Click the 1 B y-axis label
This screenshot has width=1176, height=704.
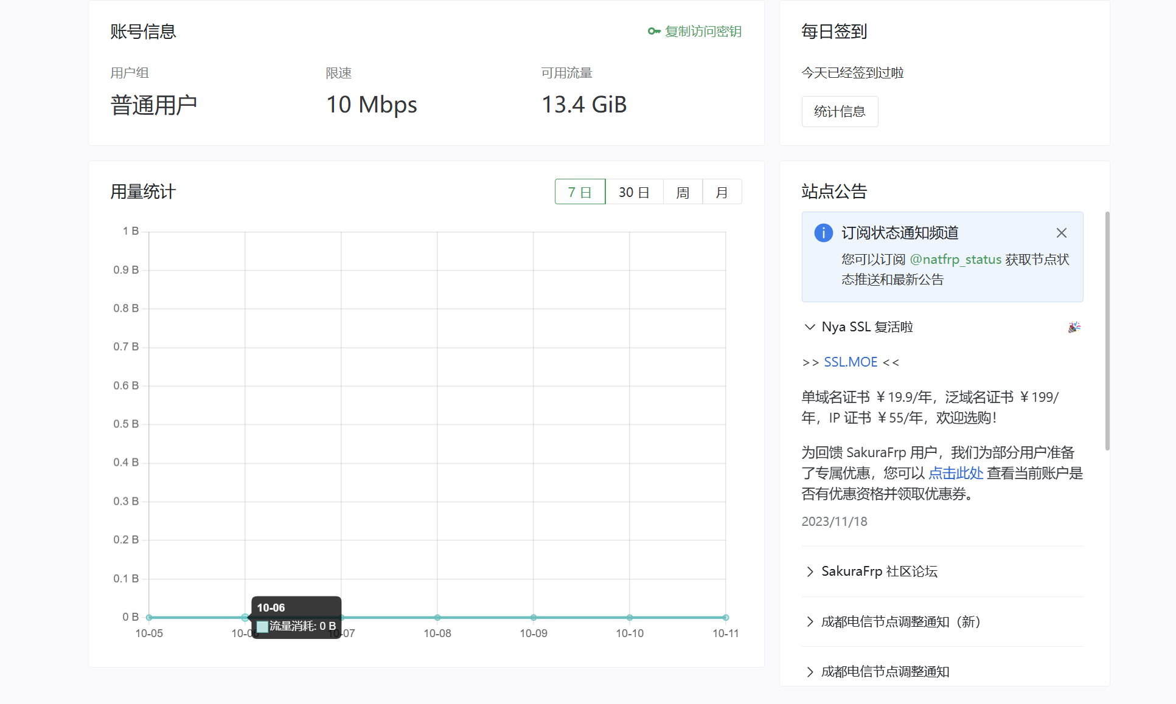coord(131,231)
